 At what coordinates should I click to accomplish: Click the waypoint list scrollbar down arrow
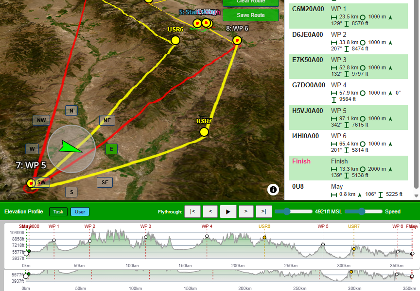[x=416, y=196]
